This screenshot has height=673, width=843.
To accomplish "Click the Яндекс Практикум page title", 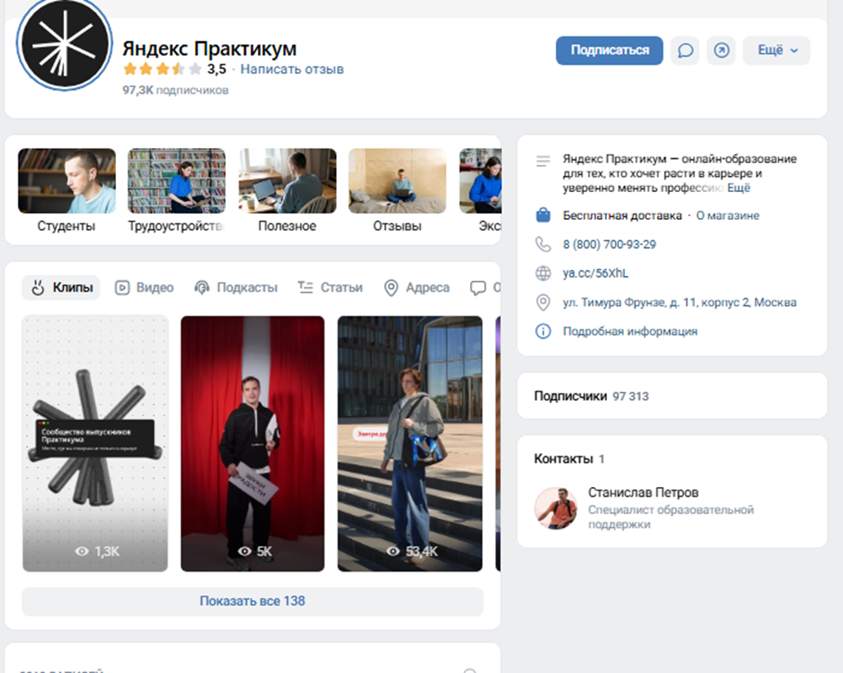I will coord(209,48).
